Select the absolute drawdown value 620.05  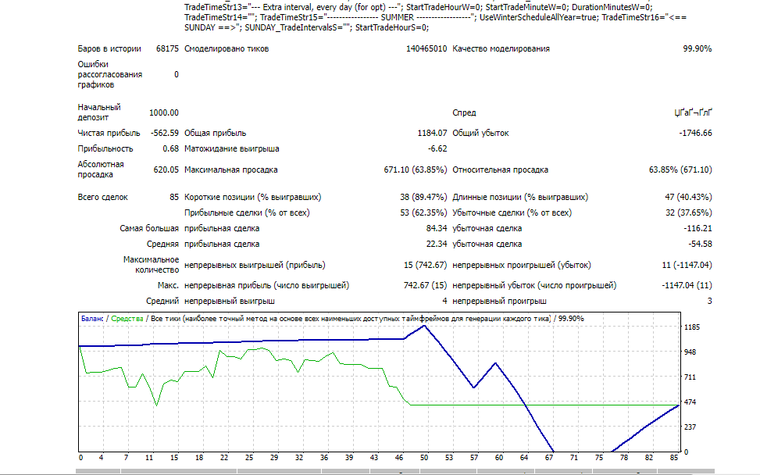(x=166, y=170)
